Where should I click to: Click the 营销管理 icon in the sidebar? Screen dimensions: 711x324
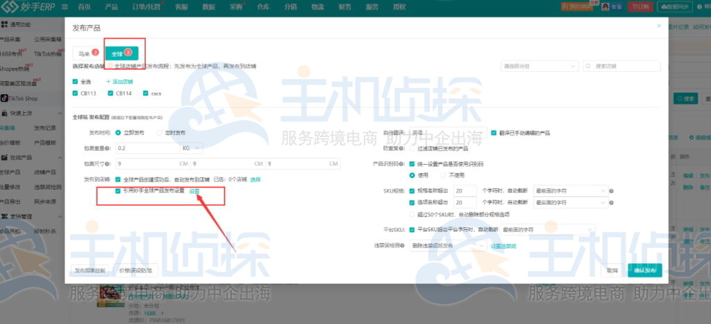point(5,217)
